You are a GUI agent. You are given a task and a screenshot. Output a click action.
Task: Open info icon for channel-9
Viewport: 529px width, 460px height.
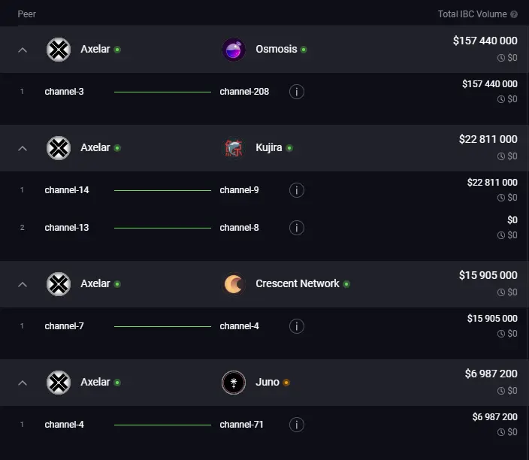pyautogui.click(x=297, y=190)
